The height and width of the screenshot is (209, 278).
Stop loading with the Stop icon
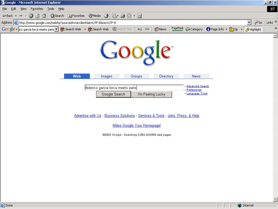click(x=31, y=16)
